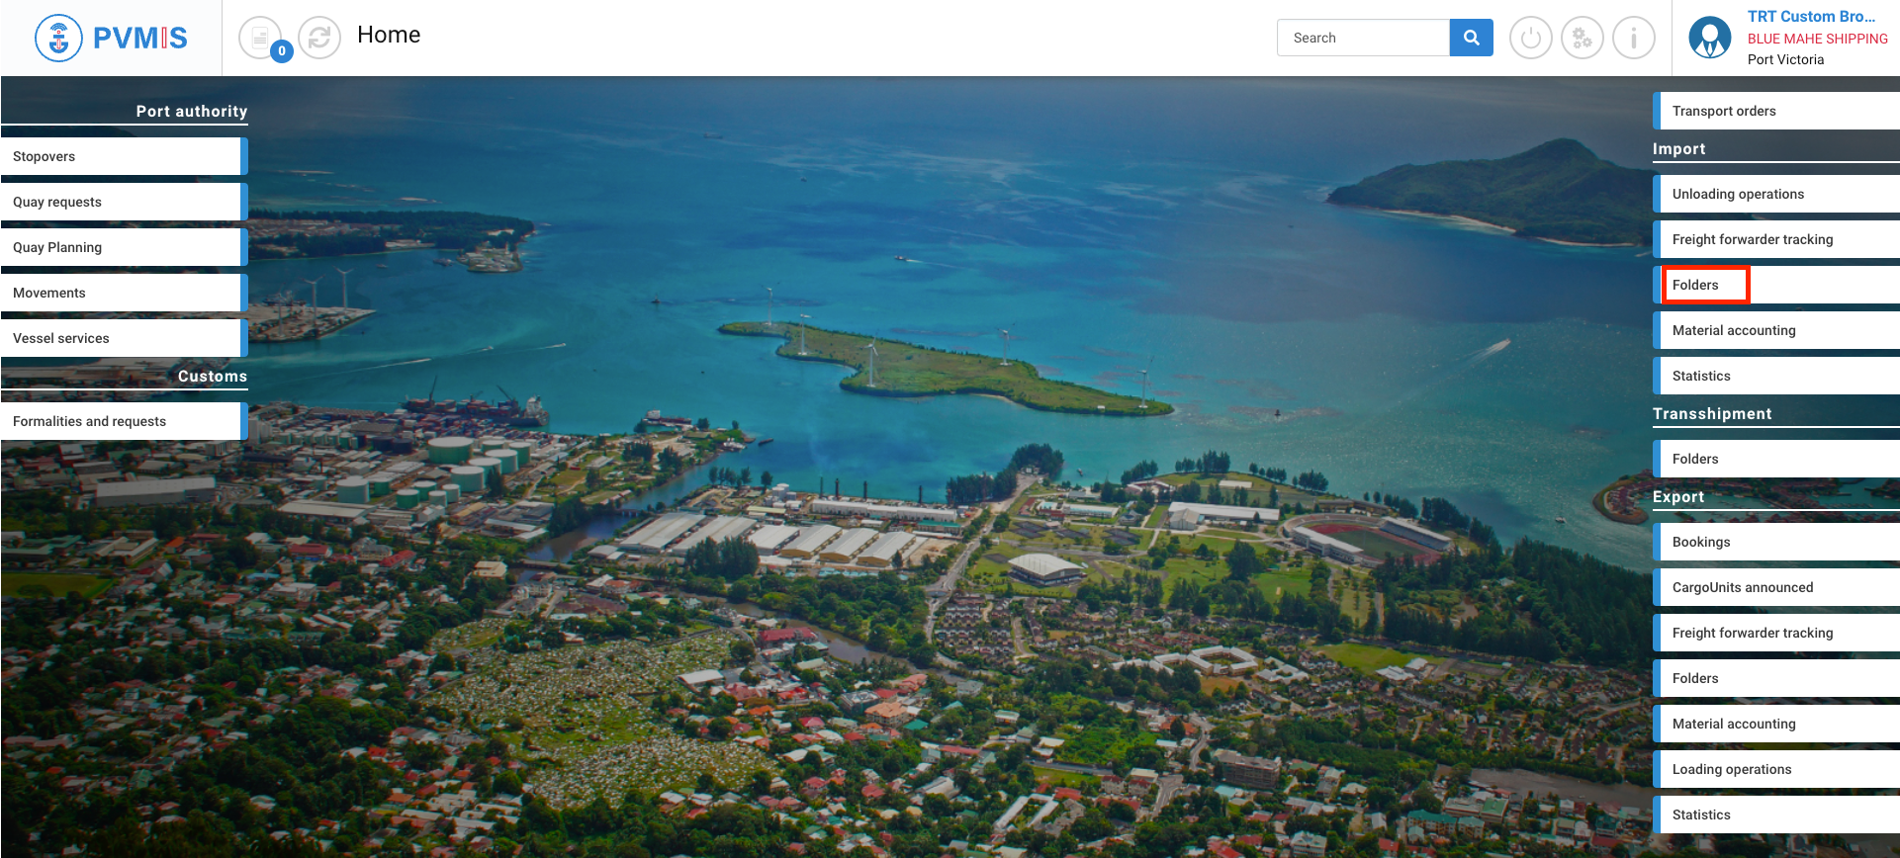This screenshot has width=1900, height=858.
Task: Focus the Search text field
Action: pyautogui.click(x=1363, y=38)
